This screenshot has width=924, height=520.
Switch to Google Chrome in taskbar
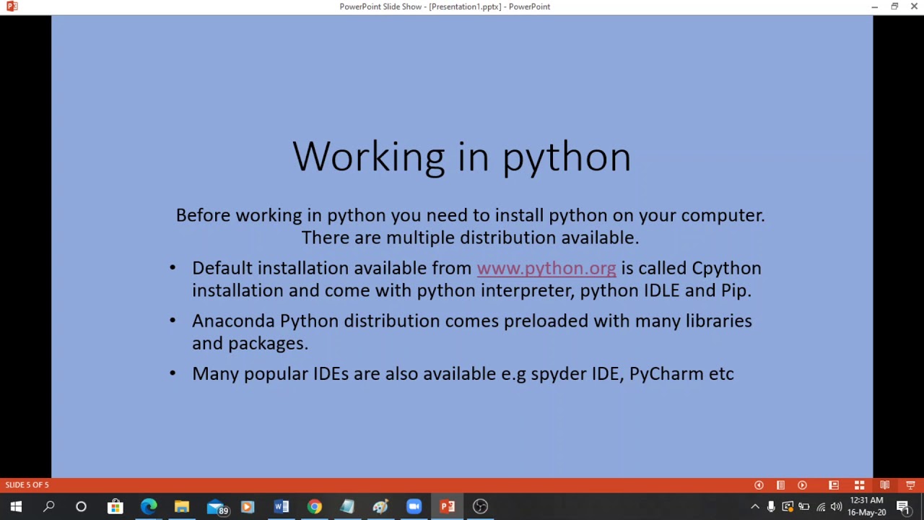[x=314, y=506]
